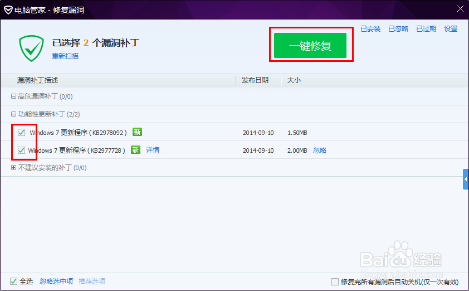
Task: Click the 新 badge on KB2977728
Action: pyautogui.click(x=135, y=150)
